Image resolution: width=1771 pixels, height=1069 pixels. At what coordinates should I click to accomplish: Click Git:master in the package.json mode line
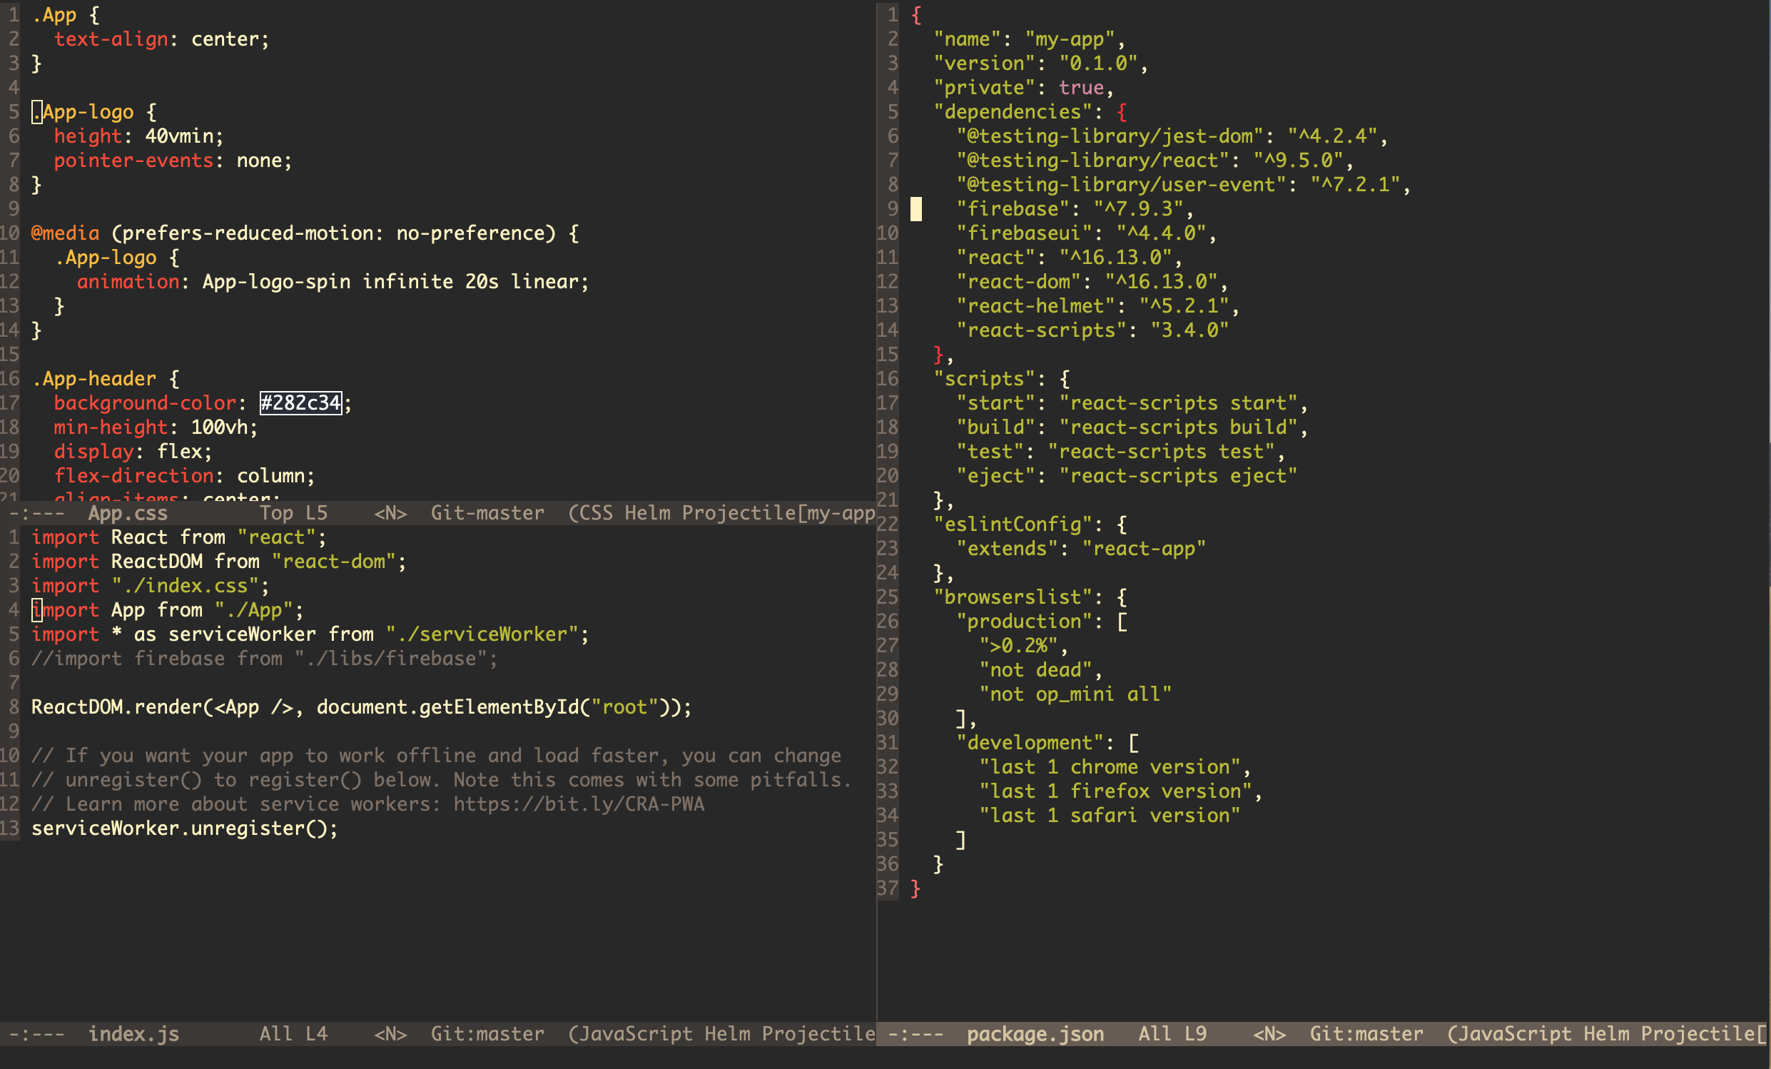(x=1366, y=1034)
